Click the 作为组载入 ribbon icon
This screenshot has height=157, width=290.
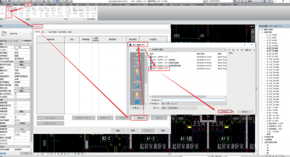coord(94,12)
